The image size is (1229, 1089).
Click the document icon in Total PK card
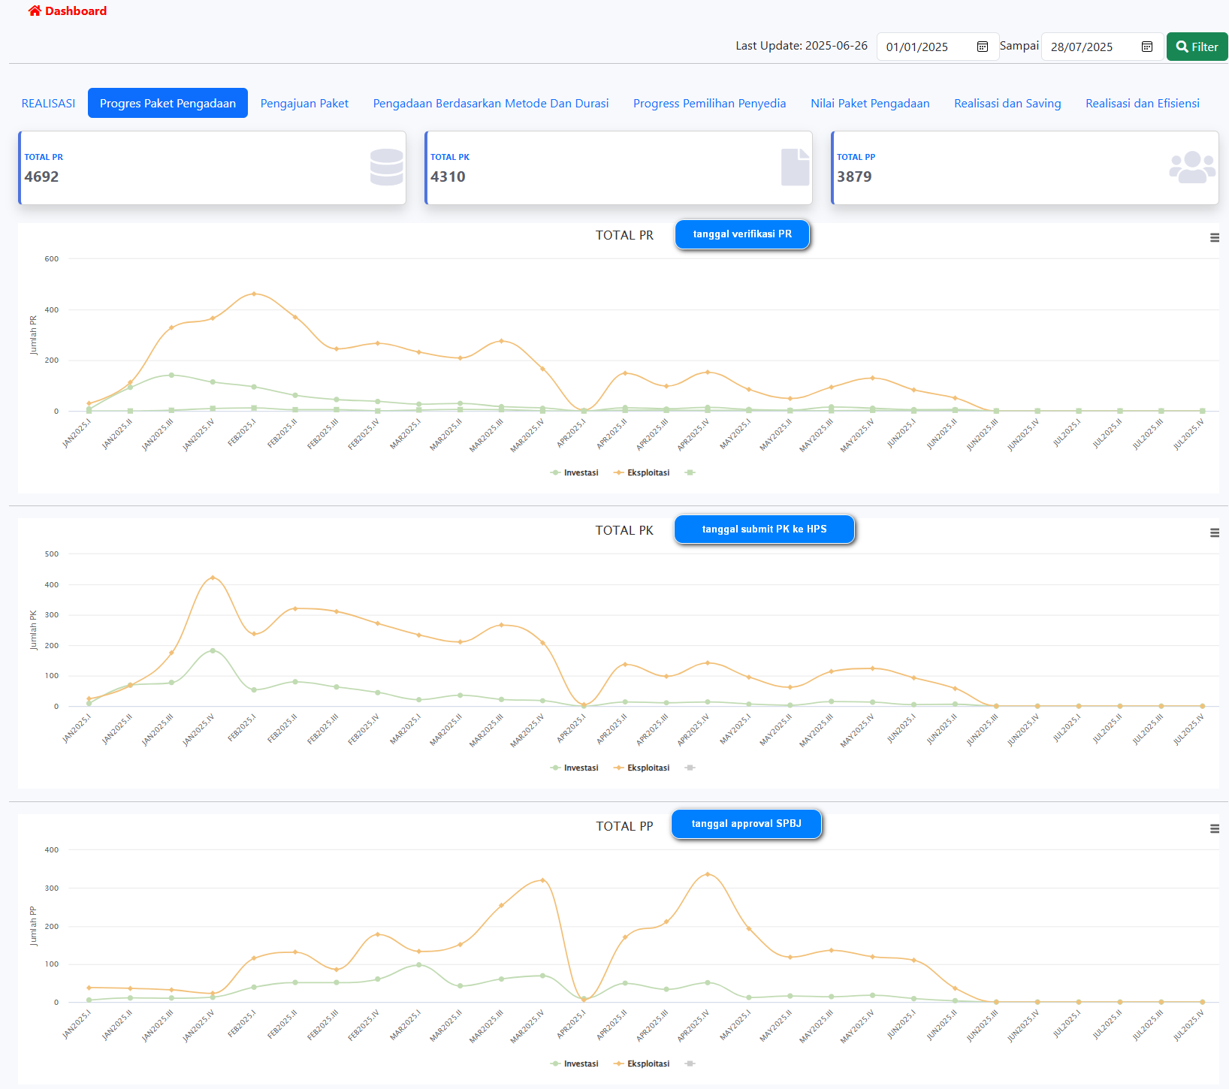click(795, 167)
